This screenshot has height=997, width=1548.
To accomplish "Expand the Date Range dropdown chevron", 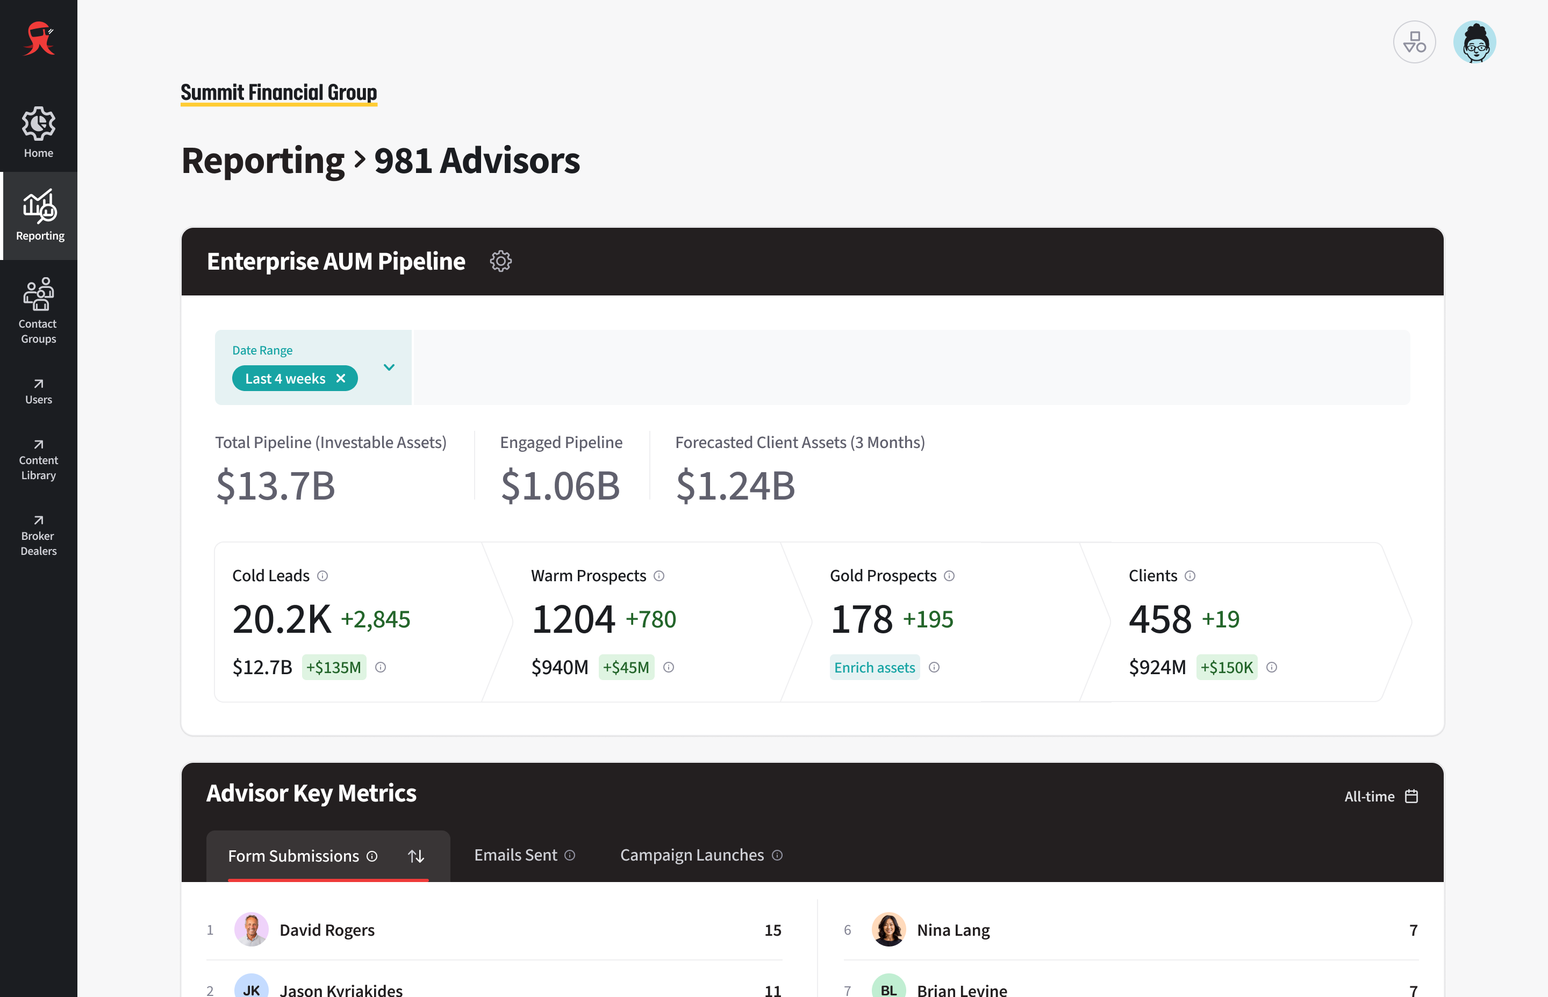I will [389, 367].
